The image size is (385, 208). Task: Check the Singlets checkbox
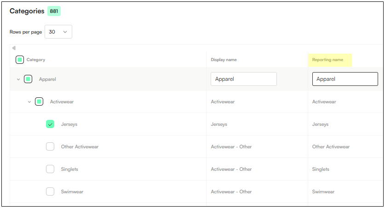(x=50, y=169)
